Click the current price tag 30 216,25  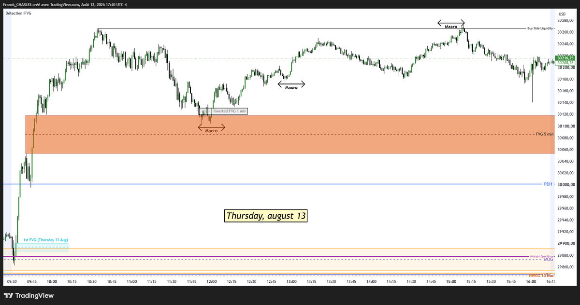(x=565, y=58)
